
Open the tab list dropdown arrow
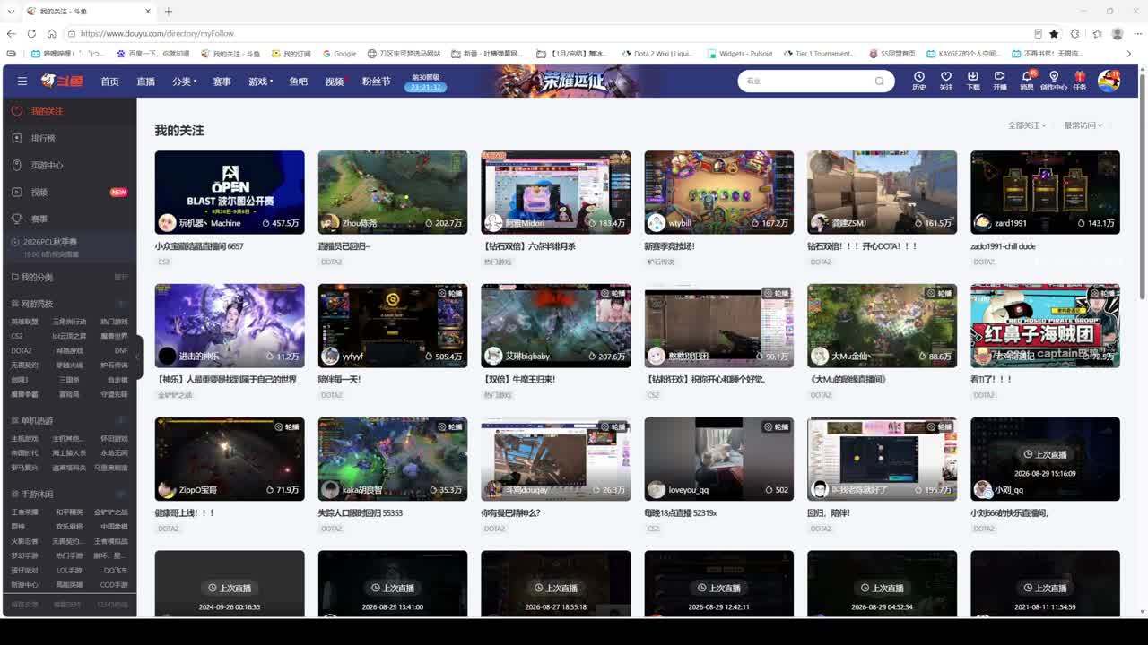point(11,11)
